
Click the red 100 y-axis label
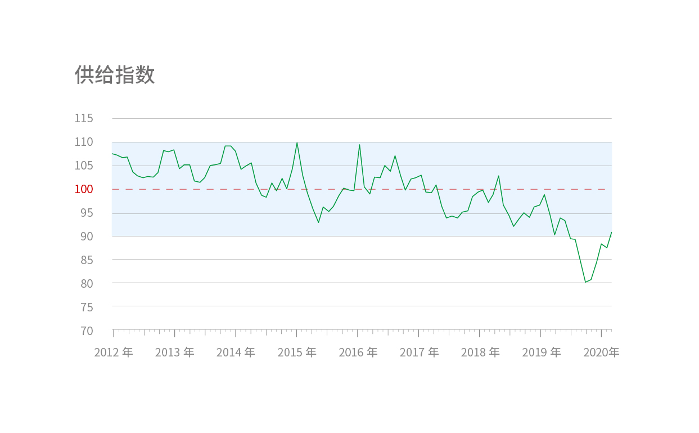pos(84,189)
